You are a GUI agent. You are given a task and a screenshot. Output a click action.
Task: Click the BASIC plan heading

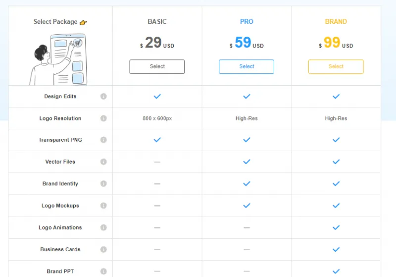tap(157, 22)
